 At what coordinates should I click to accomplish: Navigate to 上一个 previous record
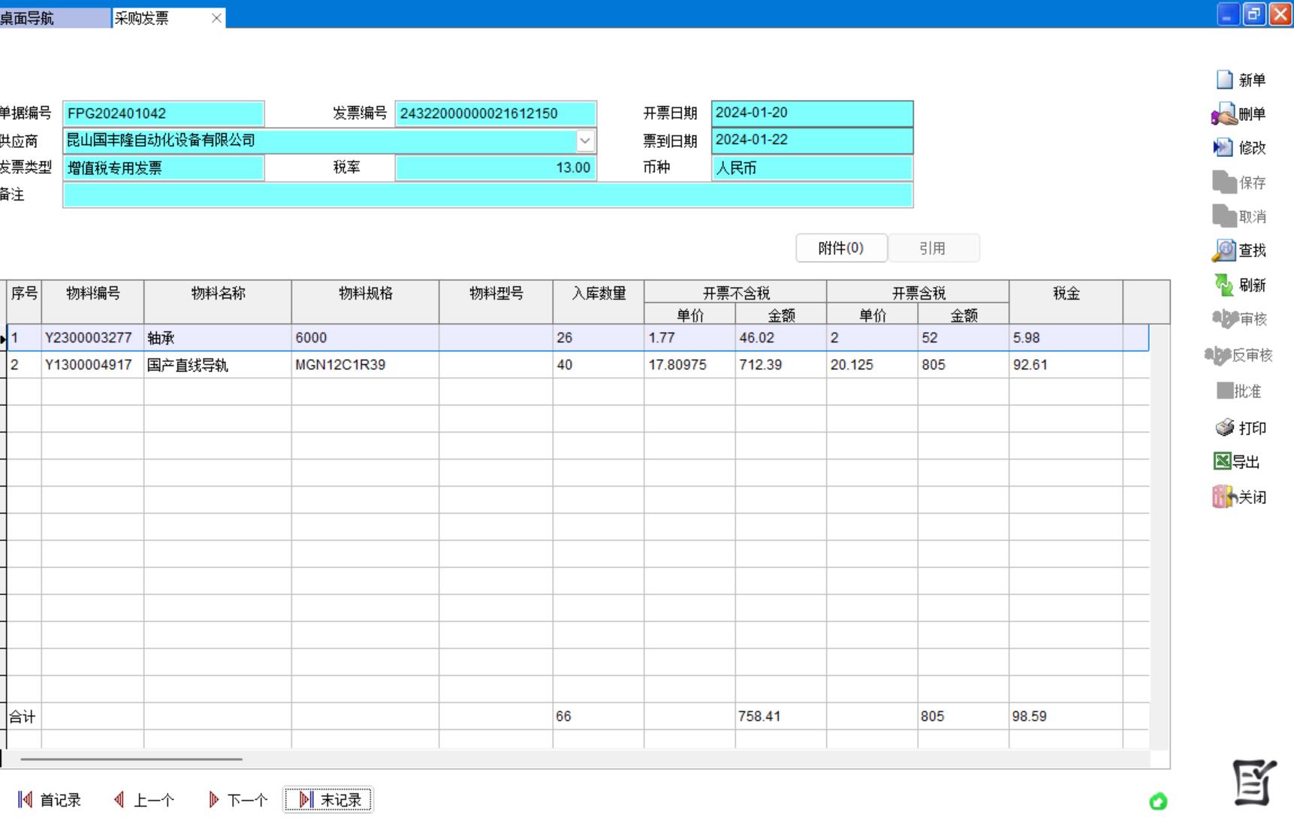(x=144, y=800)
